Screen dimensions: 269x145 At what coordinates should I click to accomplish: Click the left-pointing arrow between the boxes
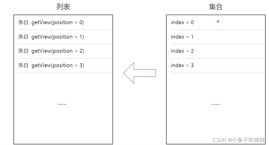coord(139,73)
